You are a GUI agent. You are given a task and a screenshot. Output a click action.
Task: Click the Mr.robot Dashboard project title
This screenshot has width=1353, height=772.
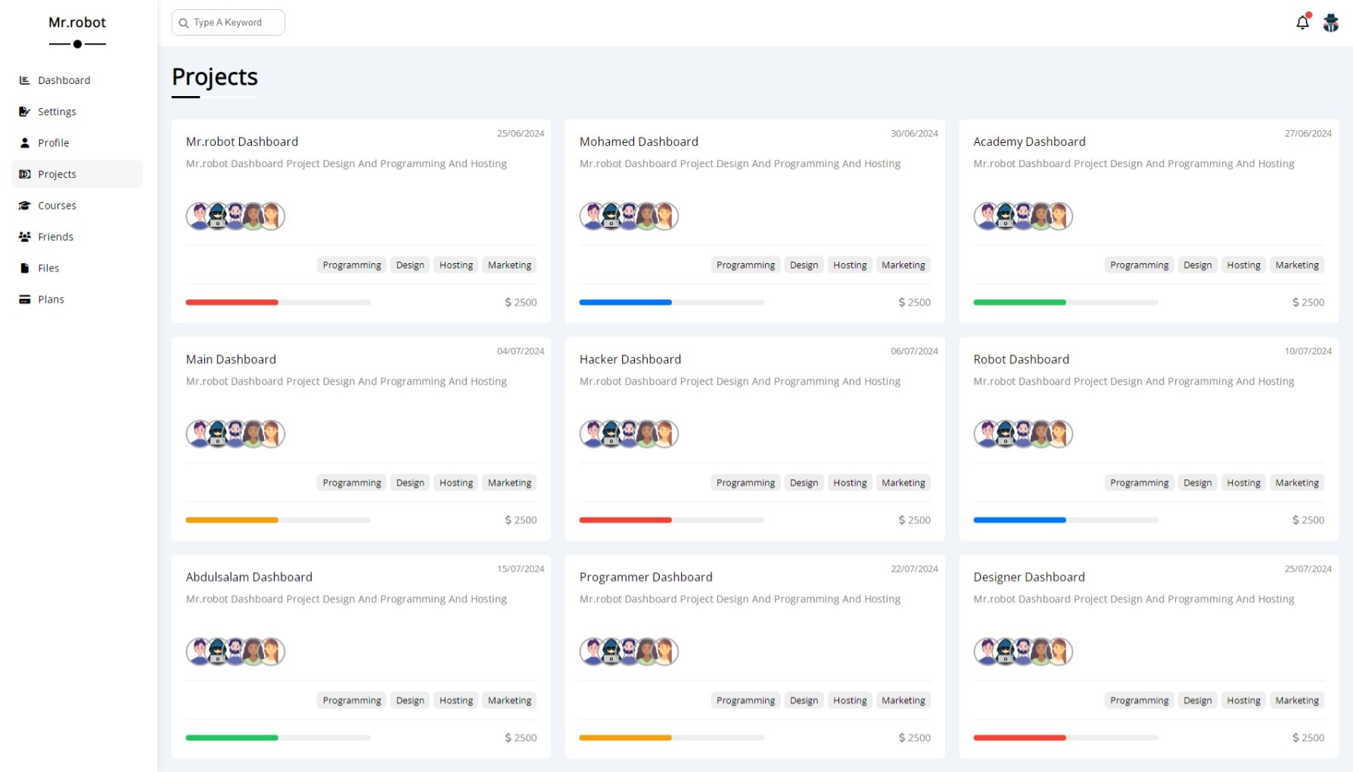tap(242, 141)
